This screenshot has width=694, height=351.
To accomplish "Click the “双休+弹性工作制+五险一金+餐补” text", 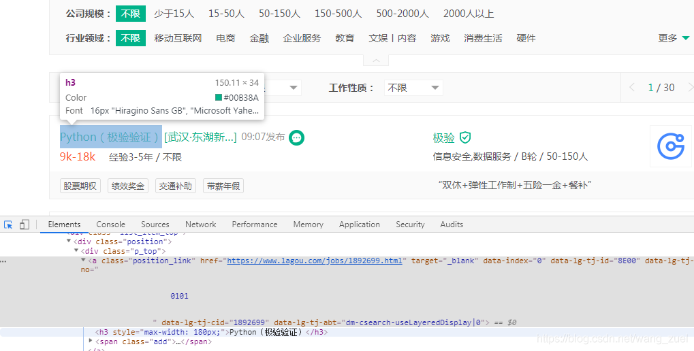I will click(515, 185).
